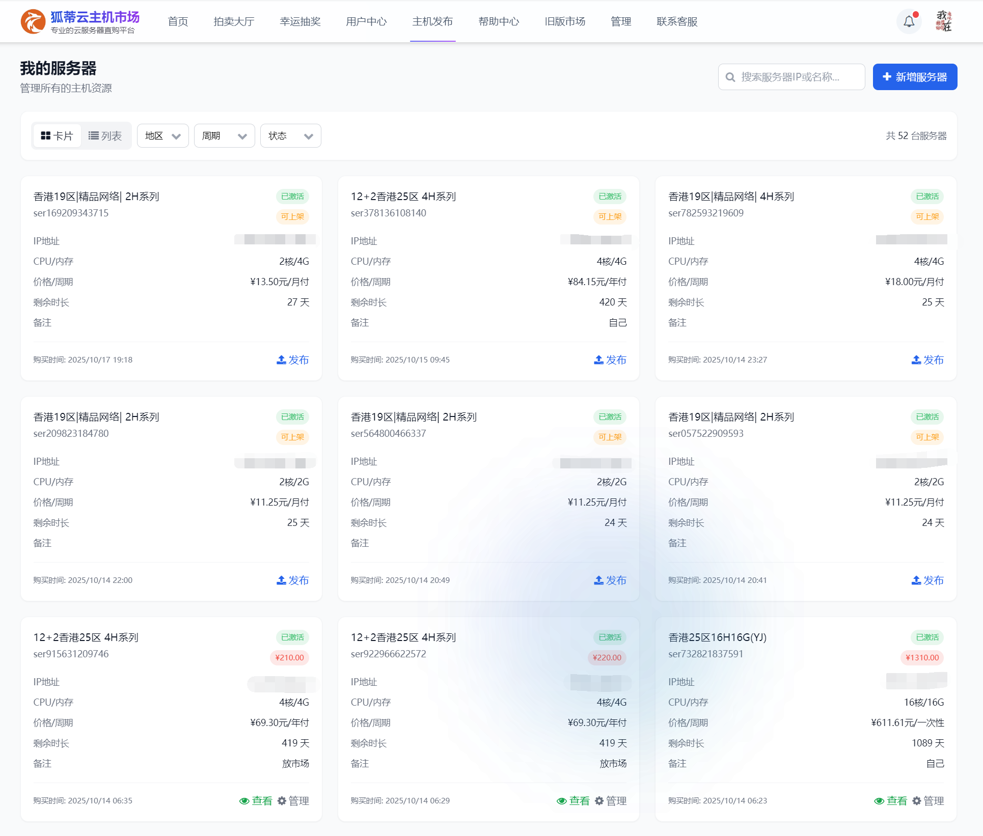Click the ¥1310.00 price tag

pos(922,657)
